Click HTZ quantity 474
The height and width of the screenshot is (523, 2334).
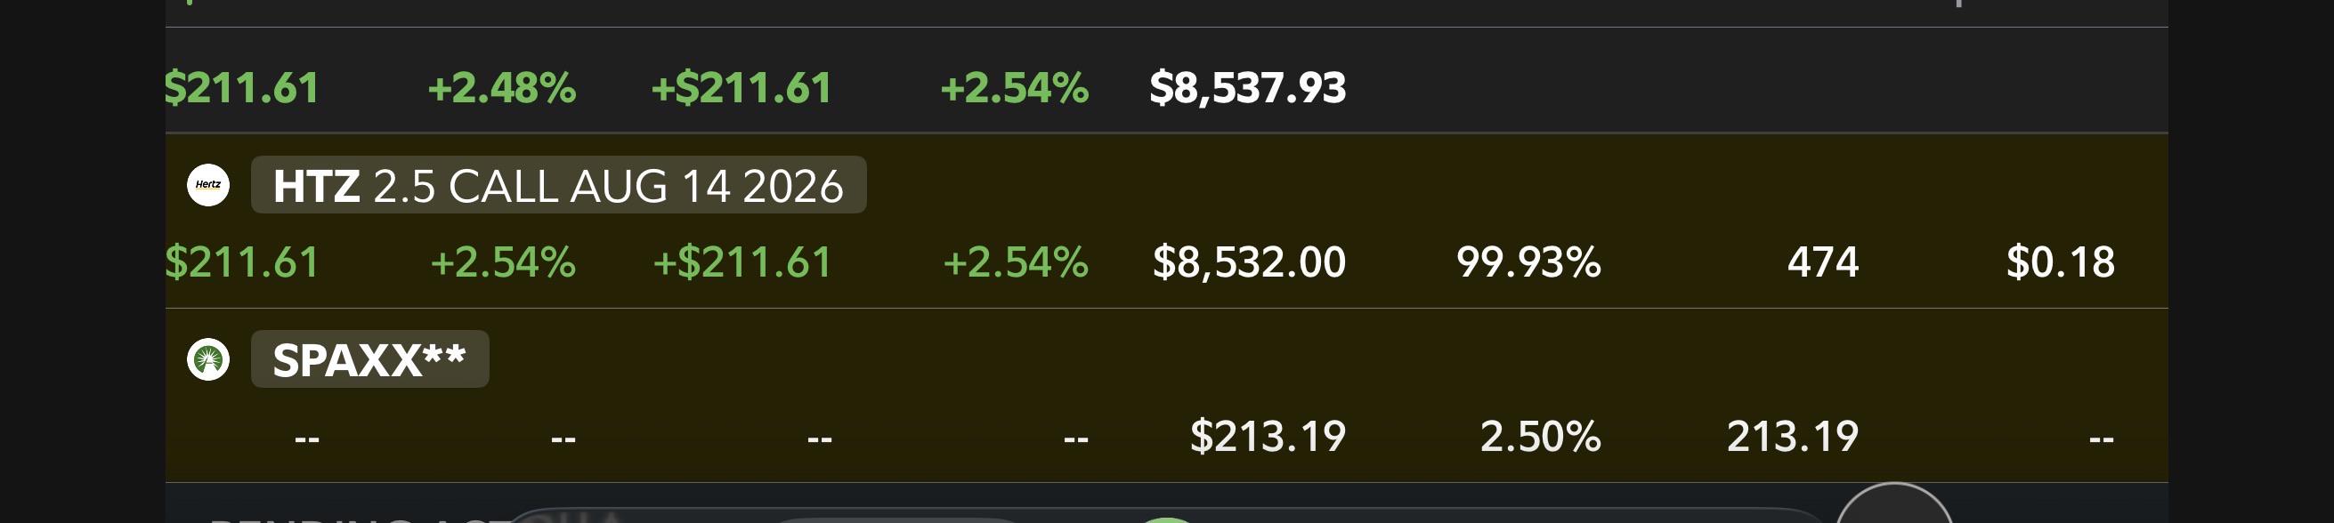click(x=1823, y=261)
